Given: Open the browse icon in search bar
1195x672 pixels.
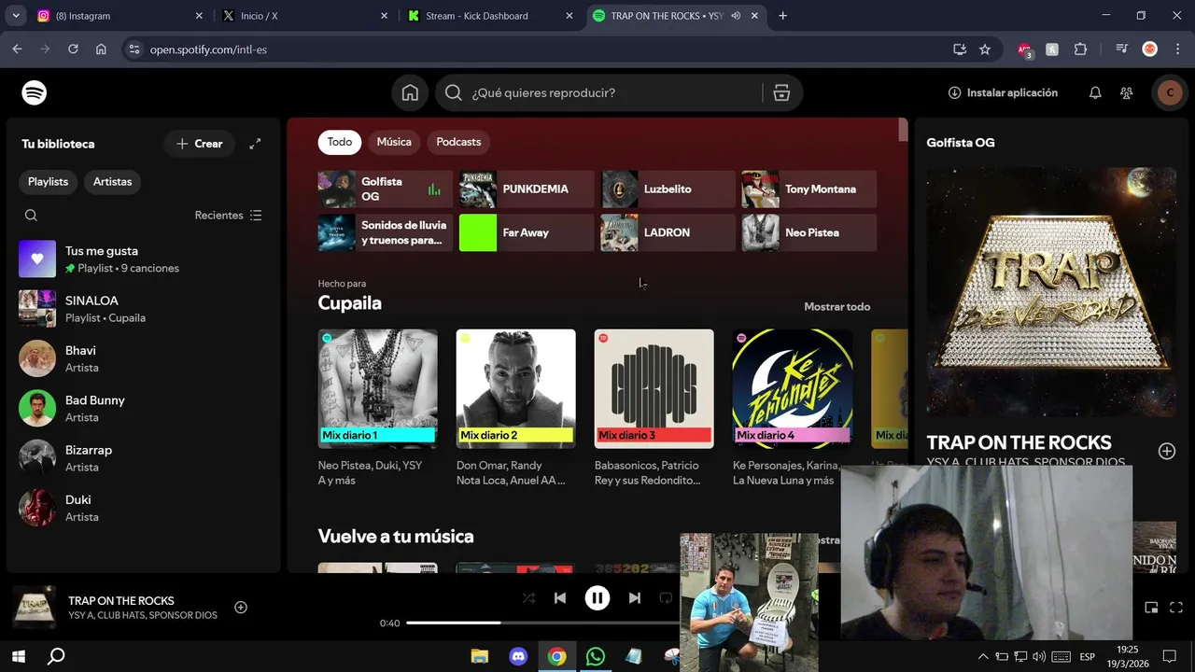Looking at the screenshot, I should [781, 92].
